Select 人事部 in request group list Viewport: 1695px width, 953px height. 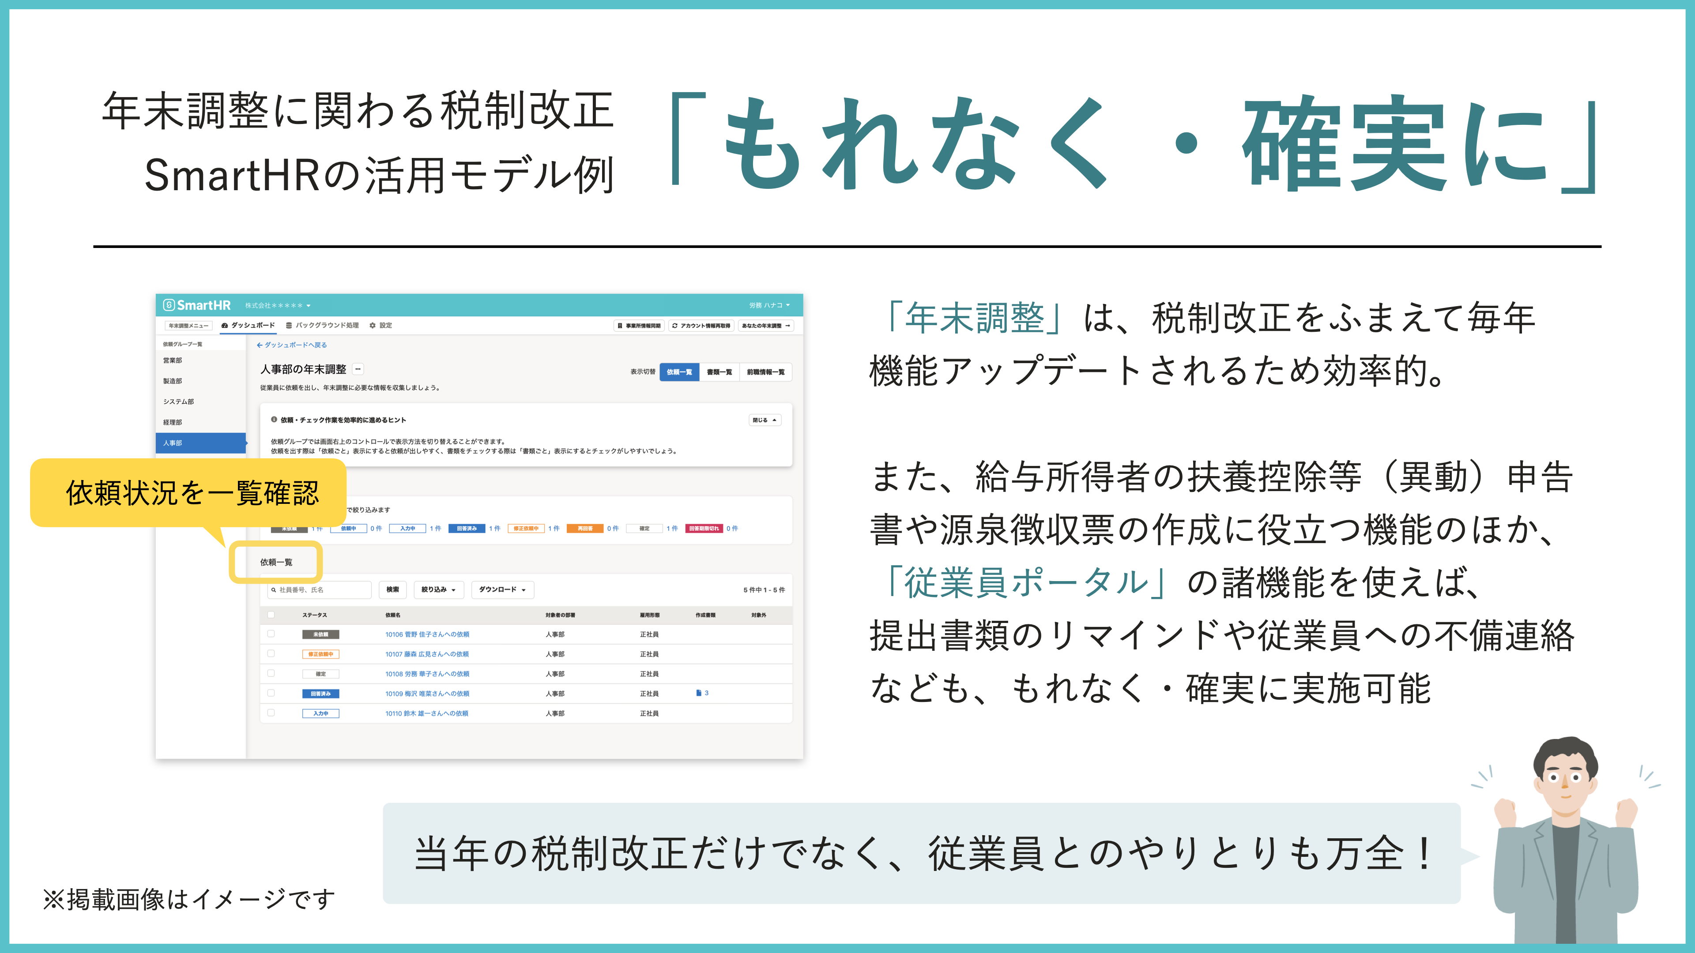pos(201,443)
